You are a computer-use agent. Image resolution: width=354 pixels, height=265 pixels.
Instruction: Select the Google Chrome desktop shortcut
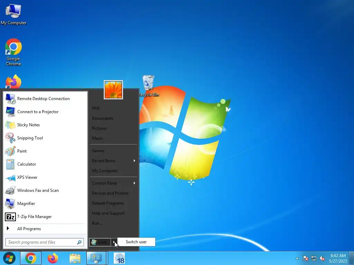click(13, 52)
